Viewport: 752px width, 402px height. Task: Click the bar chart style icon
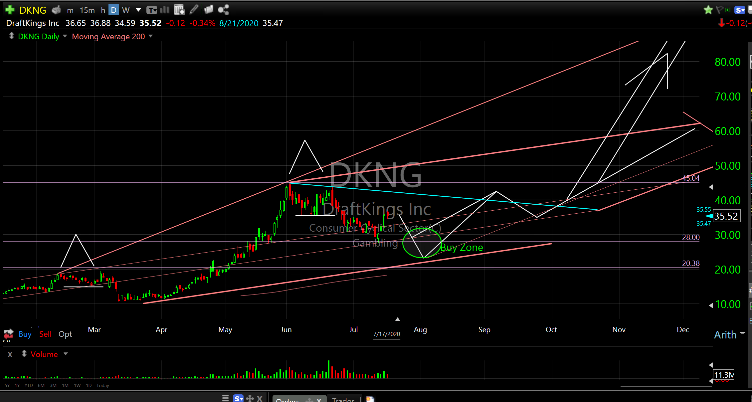(165, 10)
